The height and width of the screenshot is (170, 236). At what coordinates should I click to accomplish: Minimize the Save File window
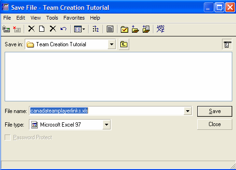click(x=208, y=7)
